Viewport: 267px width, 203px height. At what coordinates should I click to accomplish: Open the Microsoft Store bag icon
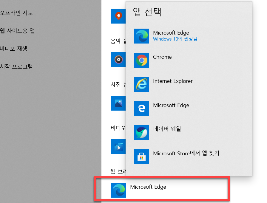tap(141, 157)
